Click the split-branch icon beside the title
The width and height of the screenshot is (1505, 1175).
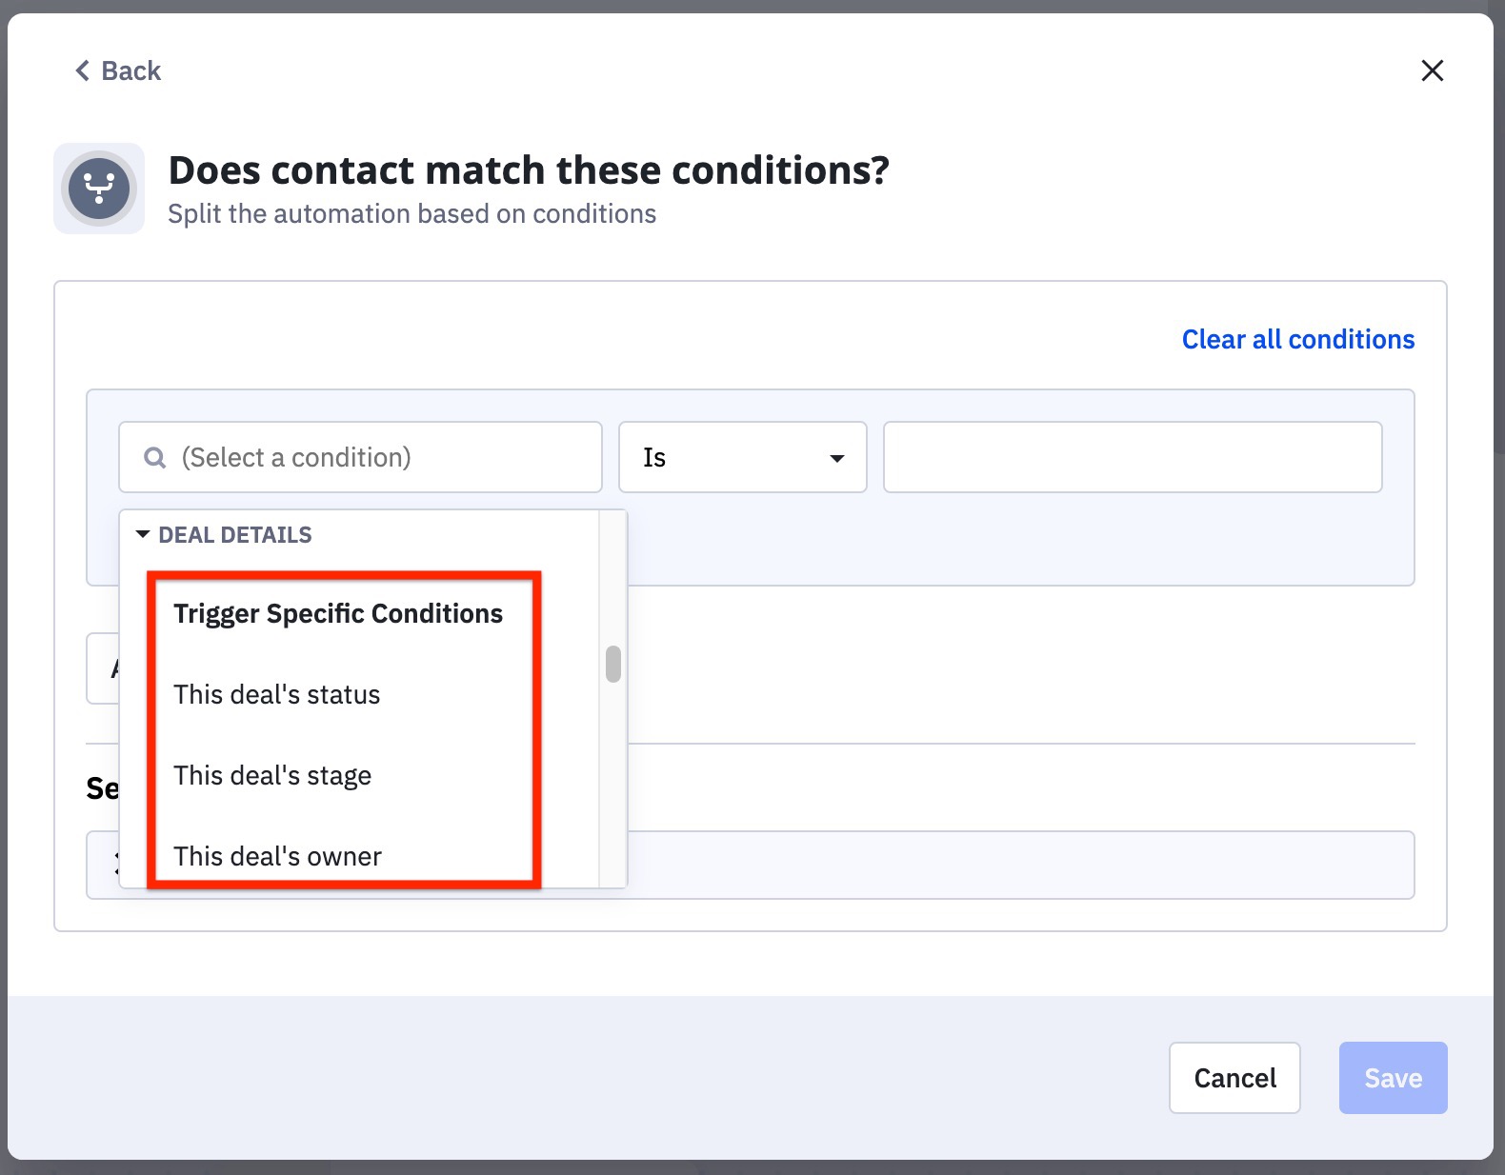pos(99,189)
